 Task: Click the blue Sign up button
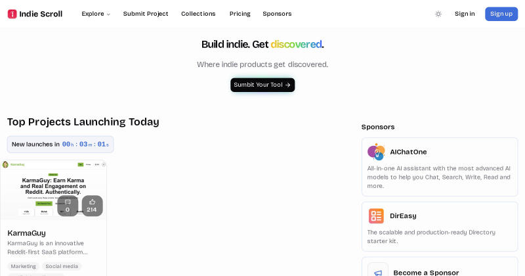(501, 14)
